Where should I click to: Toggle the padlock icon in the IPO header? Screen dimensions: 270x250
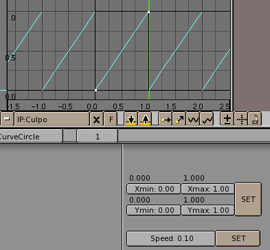coord(255,120)
